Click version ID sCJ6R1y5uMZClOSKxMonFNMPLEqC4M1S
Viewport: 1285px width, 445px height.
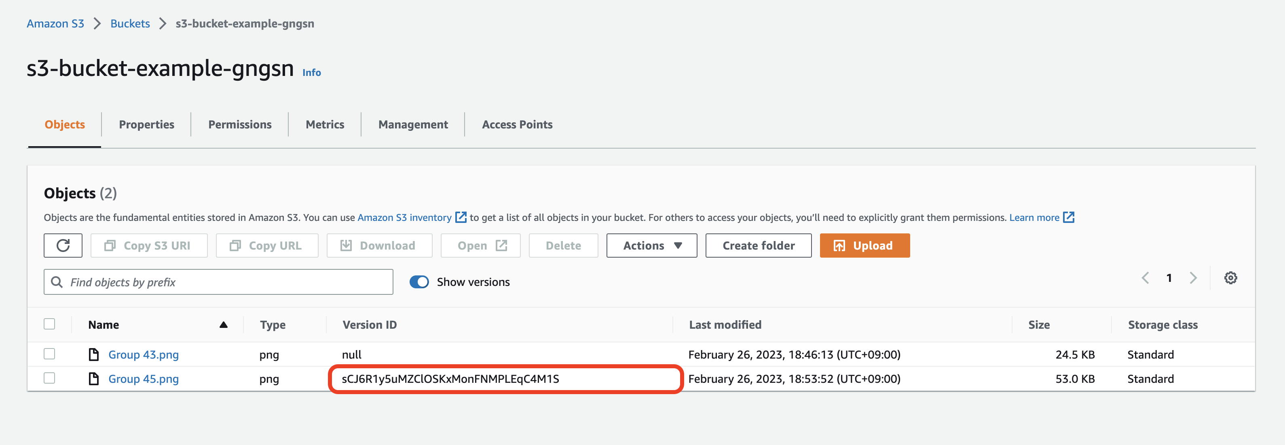450,379
